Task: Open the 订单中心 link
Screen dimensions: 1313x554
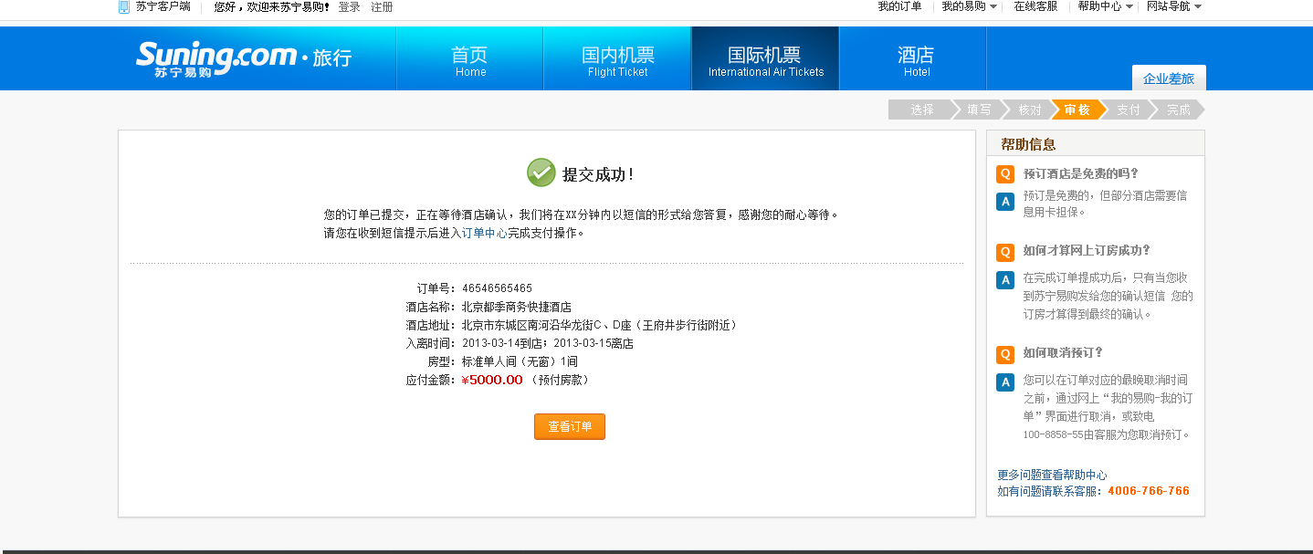Action: point(484,233)
